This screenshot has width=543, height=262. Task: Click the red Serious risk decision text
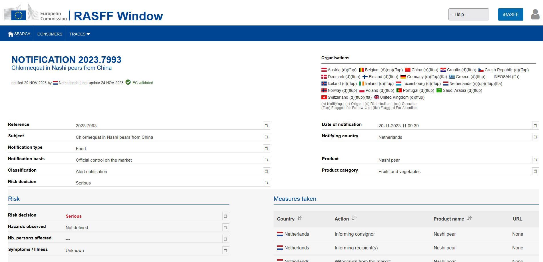[74, 216]
